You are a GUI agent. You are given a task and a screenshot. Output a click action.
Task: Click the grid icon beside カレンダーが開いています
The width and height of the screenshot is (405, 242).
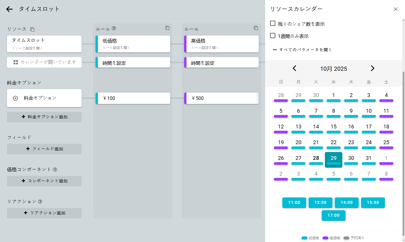pos(16,62)
